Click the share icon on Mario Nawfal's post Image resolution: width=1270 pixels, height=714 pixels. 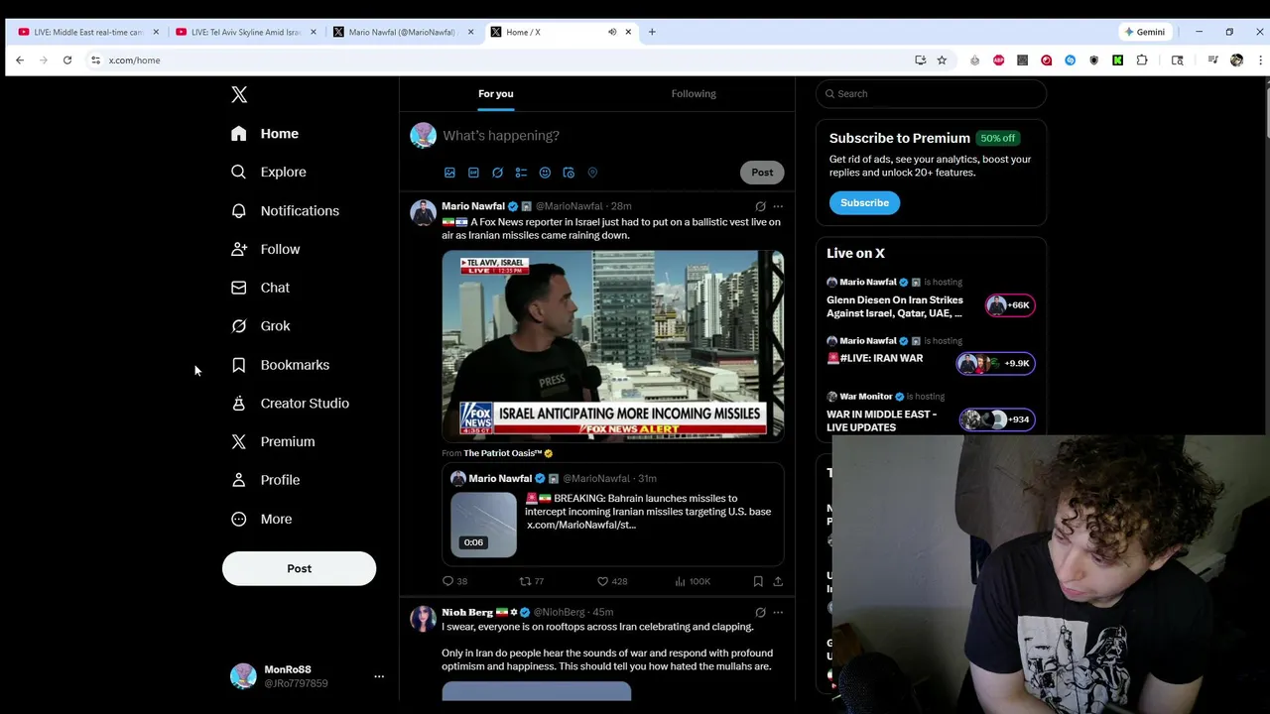pos(778,581)
